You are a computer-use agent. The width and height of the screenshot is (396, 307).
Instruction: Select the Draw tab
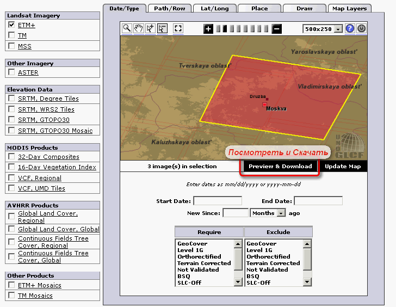tap(304, 8)
